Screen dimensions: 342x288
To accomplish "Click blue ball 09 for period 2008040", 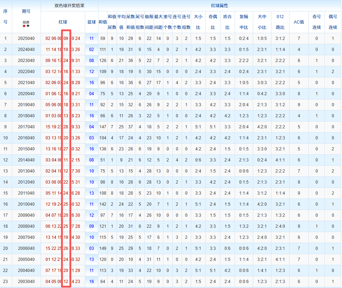I will [x=92, y=226].
